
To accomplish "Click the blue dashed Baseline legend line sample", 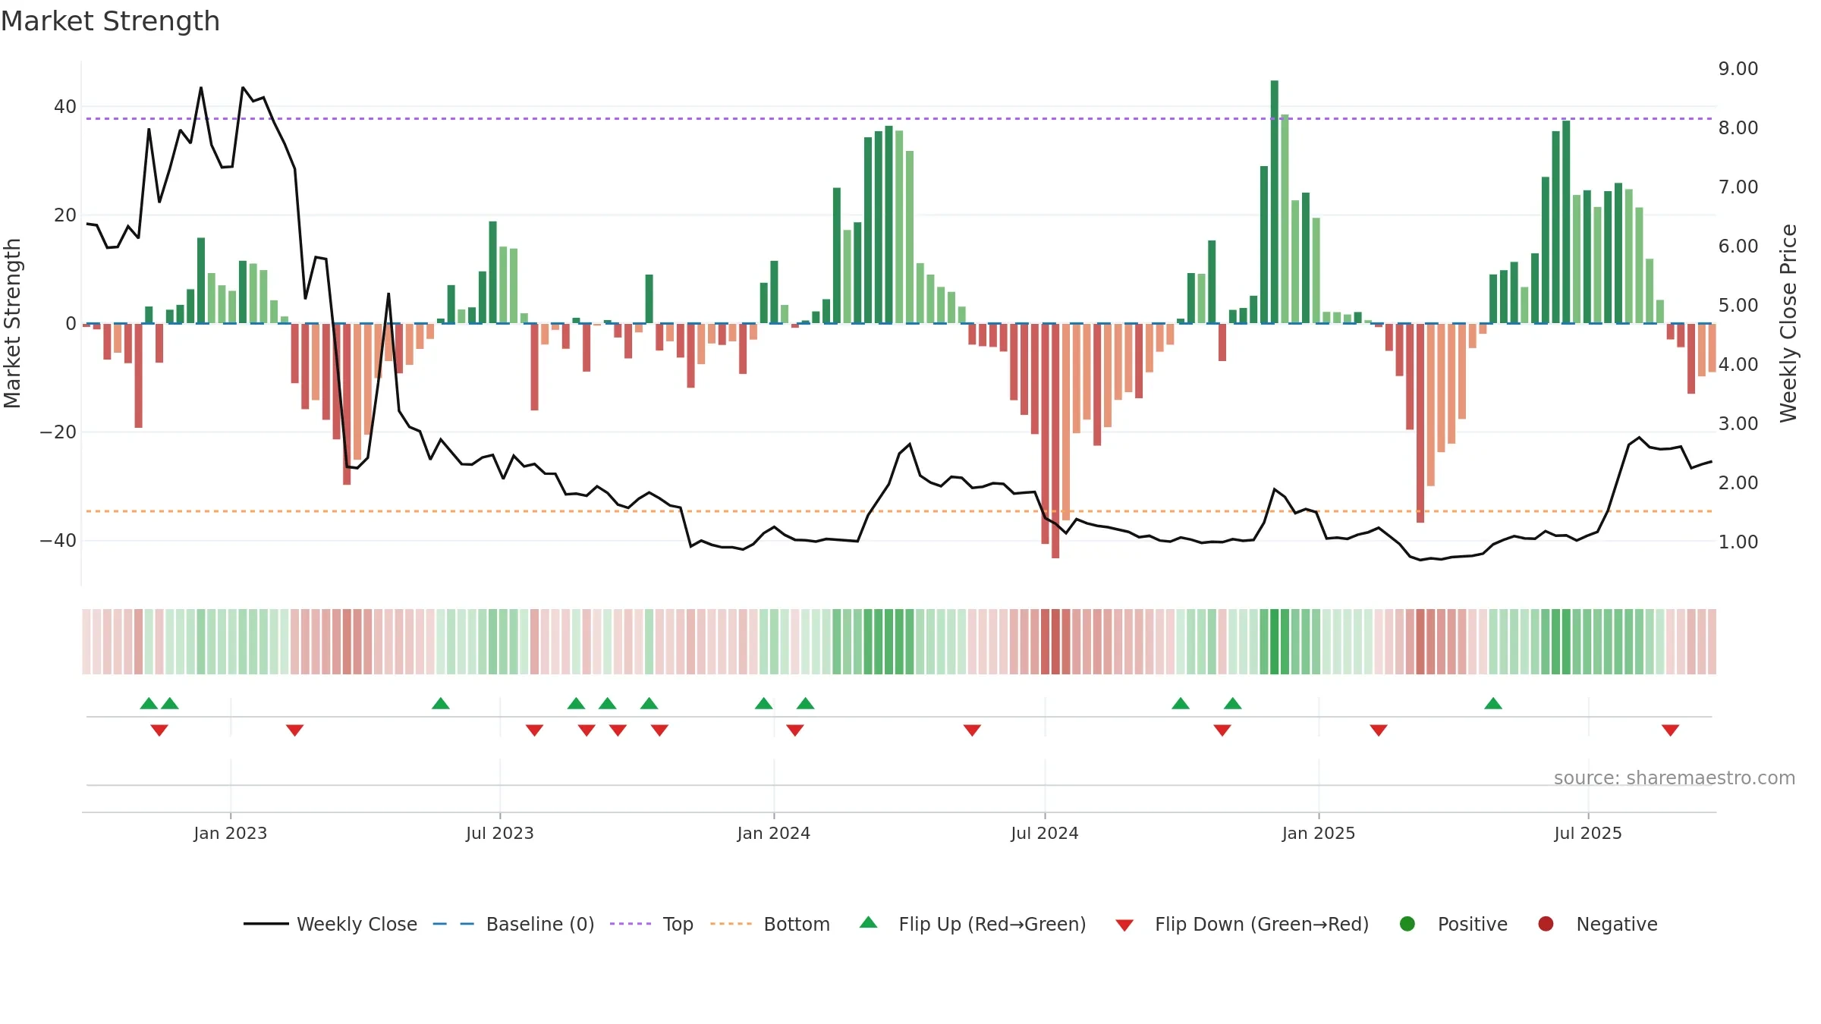I will (x=454, y=924).
